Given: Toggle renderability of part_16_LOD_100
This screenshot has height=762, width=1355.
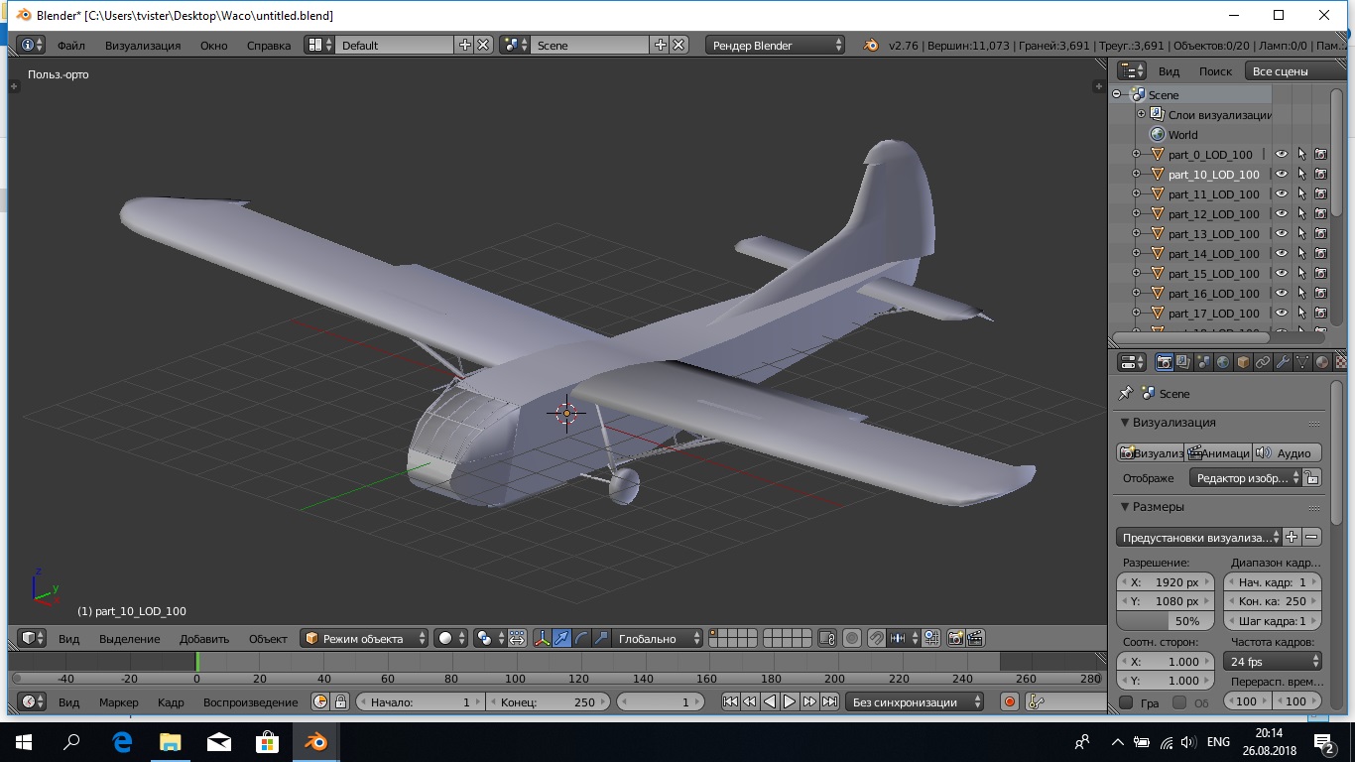Looking at the screenshot, I should coord(1321,293).
